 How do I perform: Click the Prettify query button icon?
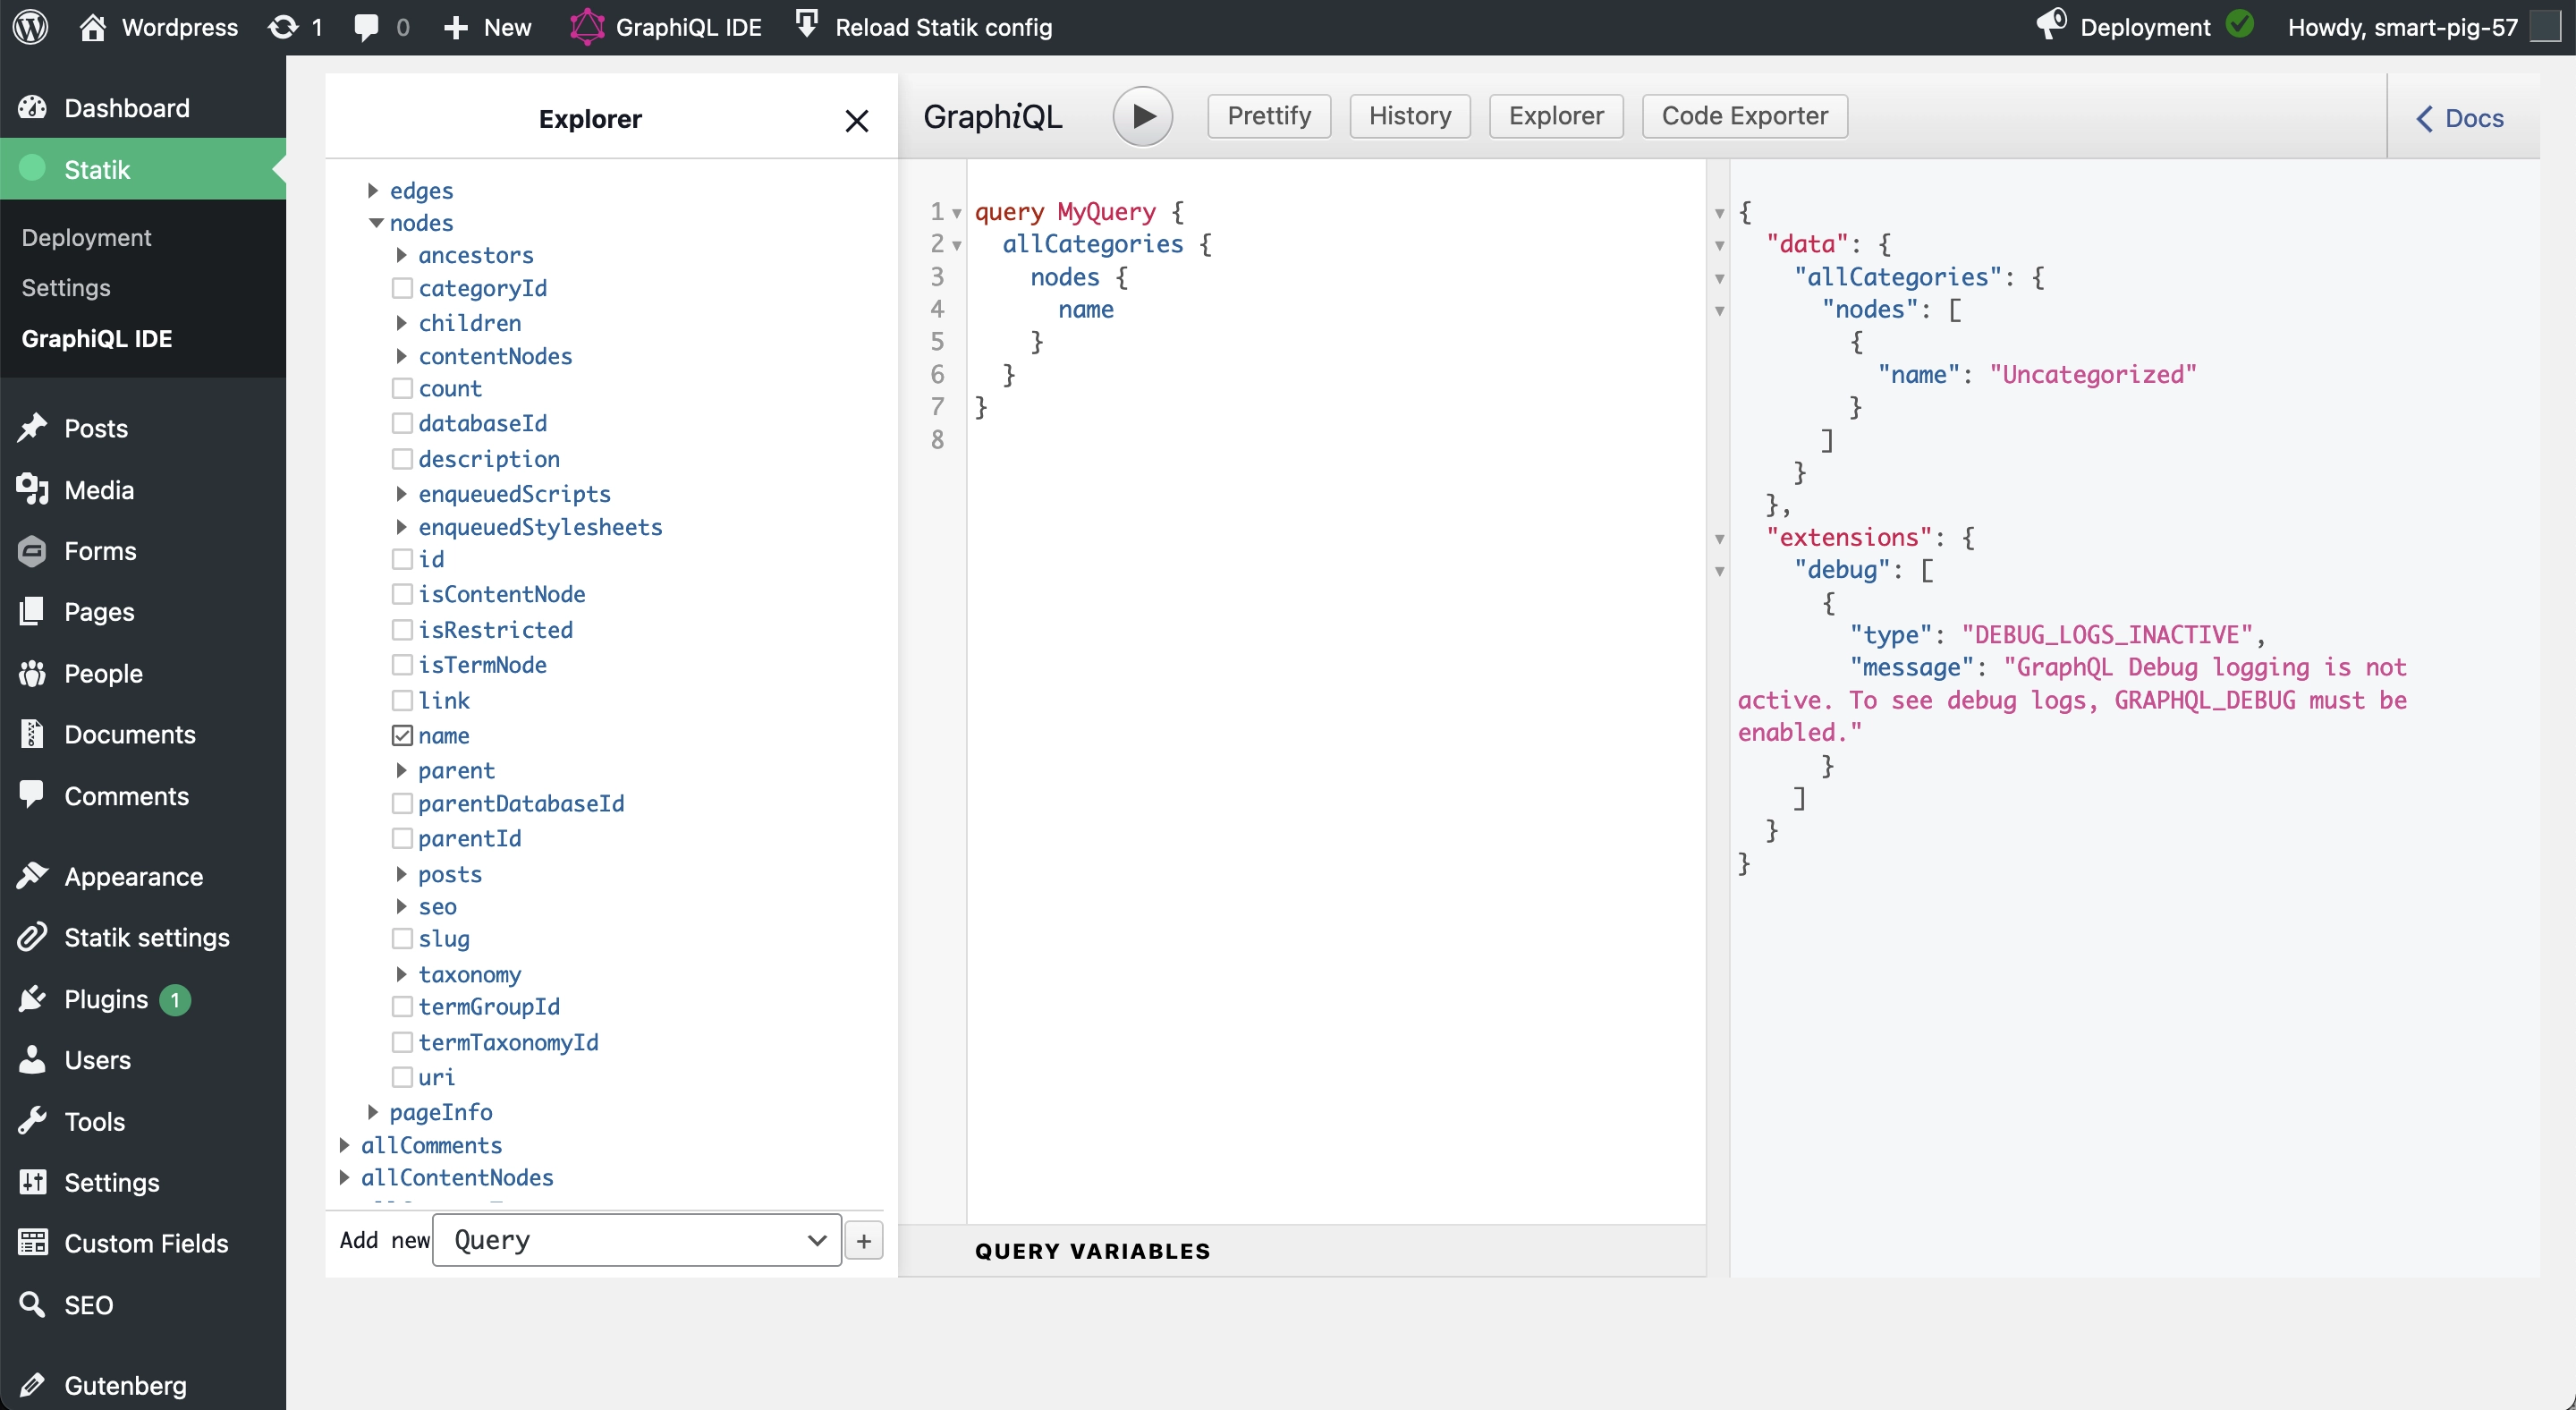[1269, 115]
